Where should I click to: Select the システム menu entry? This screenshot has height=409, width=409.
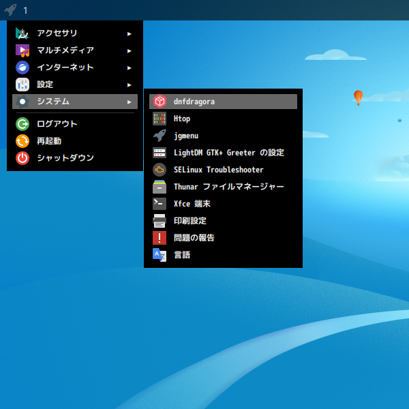[x=75, y=102]
